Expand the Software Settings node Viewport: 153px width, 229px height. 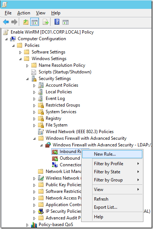(20, 52)
